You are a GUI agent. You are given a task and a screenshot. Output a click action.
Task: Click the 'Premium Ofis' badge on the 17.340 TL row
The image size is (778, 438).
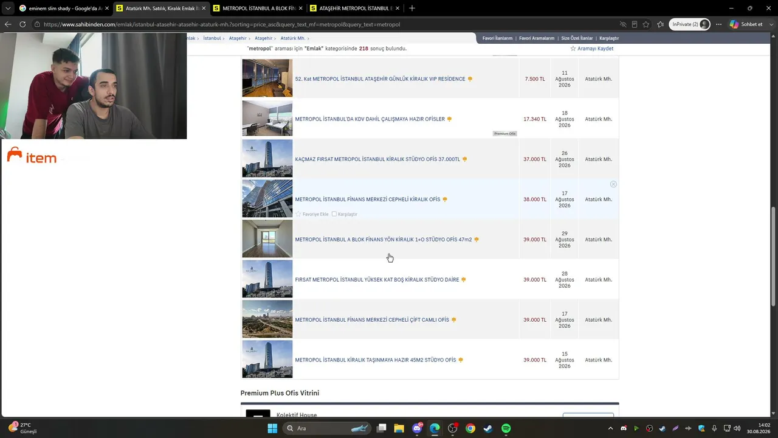[505, 134]
